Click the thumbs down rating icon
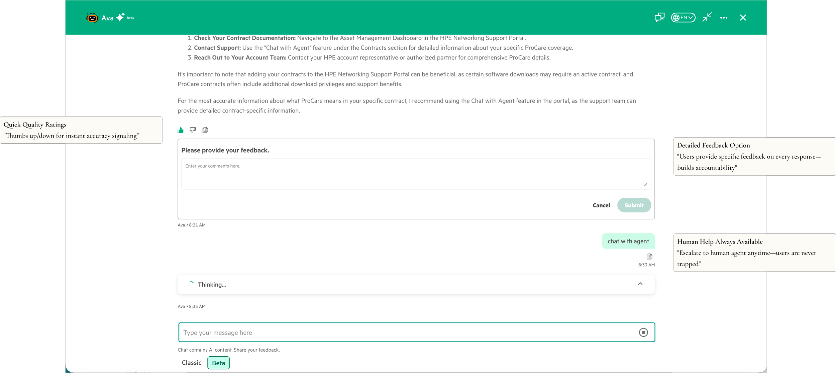This screenshot has height=373, width=836. click(x=193, y=130)
